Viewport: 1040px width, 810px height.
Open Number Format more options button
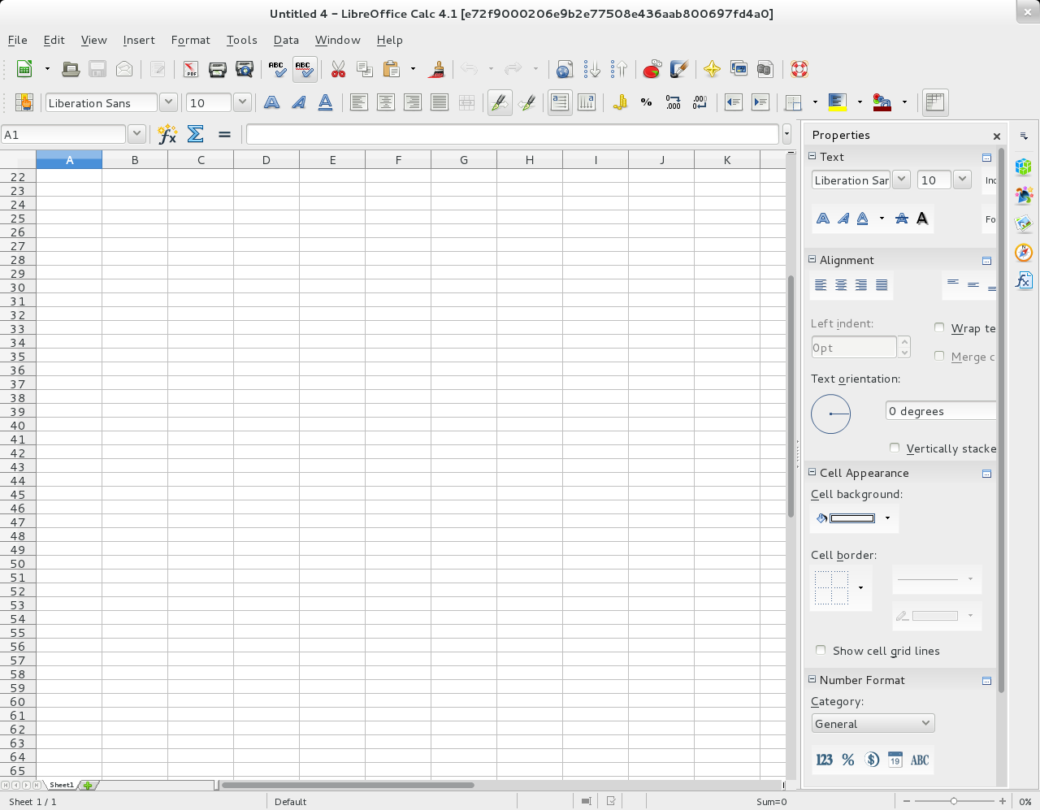pyautogui.click(x=986, y=681)
